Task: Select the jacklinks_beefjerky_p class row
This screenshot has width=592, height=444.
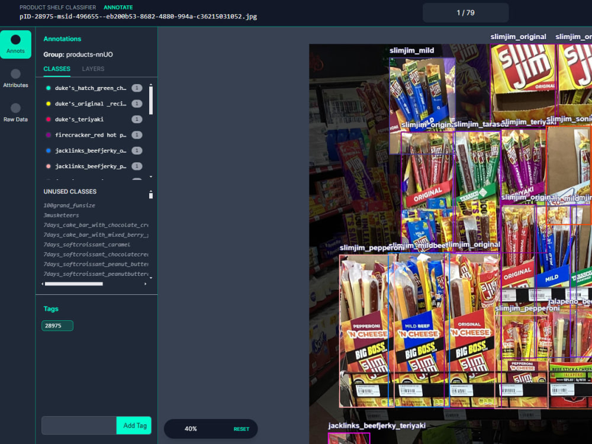Action: pyautogui.click(x=94, y=166)
